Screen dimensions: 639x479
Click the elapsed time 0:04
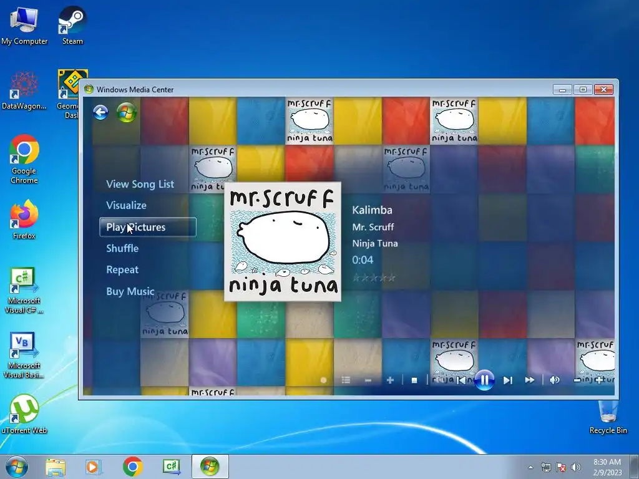[363, 260]
